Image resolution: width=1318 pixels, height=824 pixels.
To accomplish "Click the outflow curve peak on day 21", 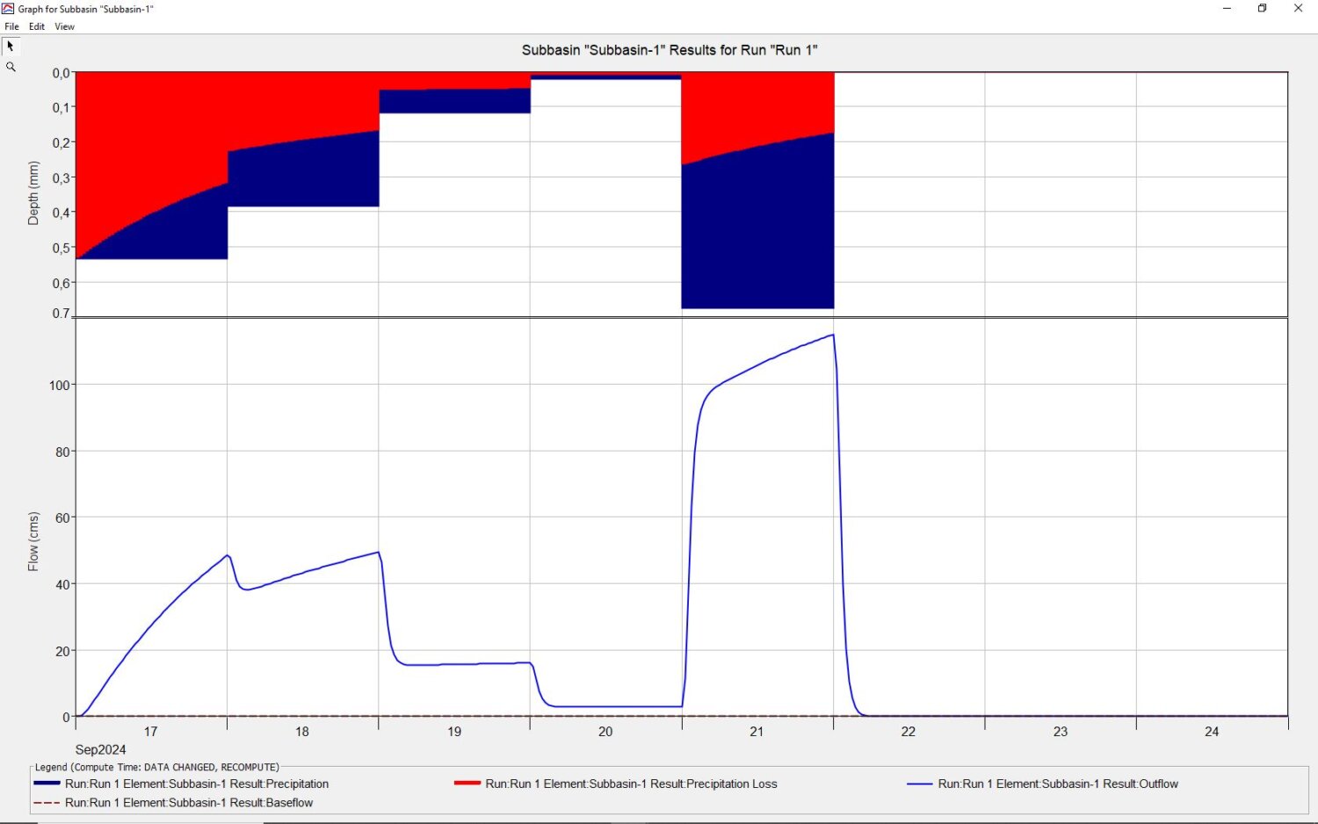I will click(832, 335).
